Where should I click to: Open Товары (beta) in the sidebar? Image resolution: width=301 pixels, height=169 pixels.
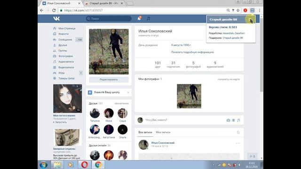(66, 78)
